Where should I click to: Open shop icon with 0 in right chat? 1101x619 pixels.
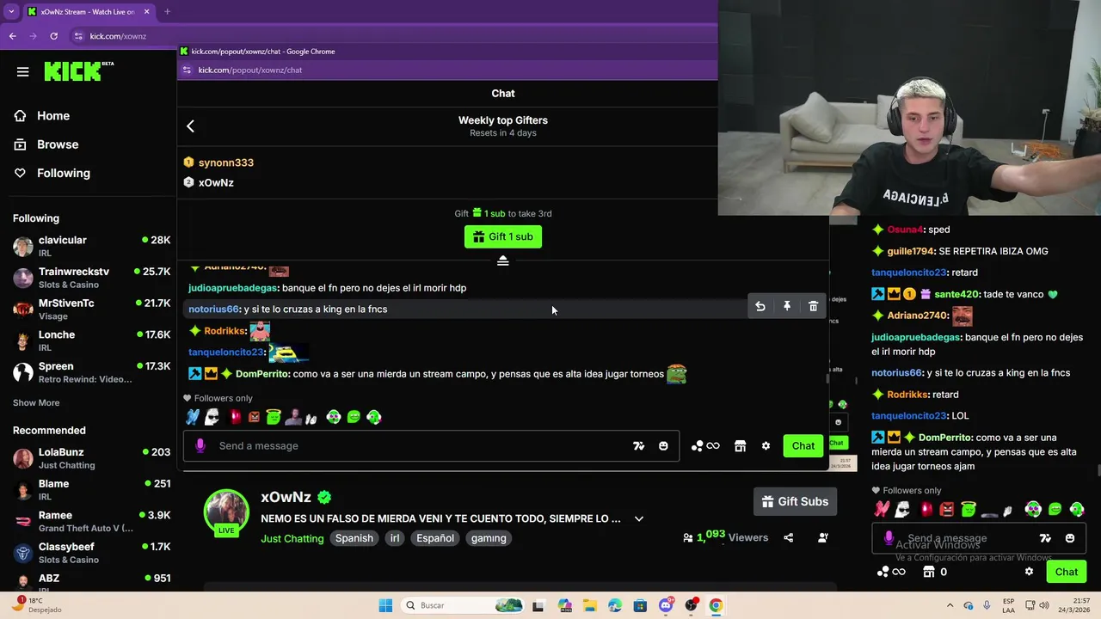click(935, 572)
